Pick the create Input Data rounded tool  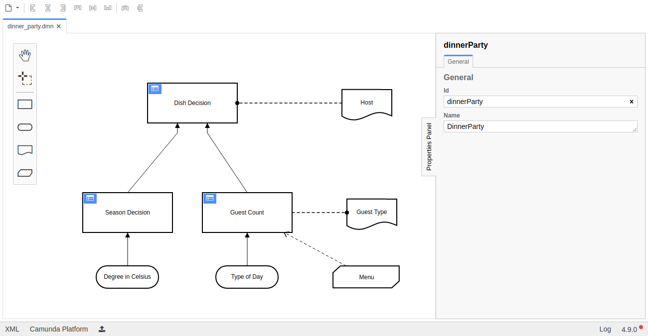[x=25, y=127]
